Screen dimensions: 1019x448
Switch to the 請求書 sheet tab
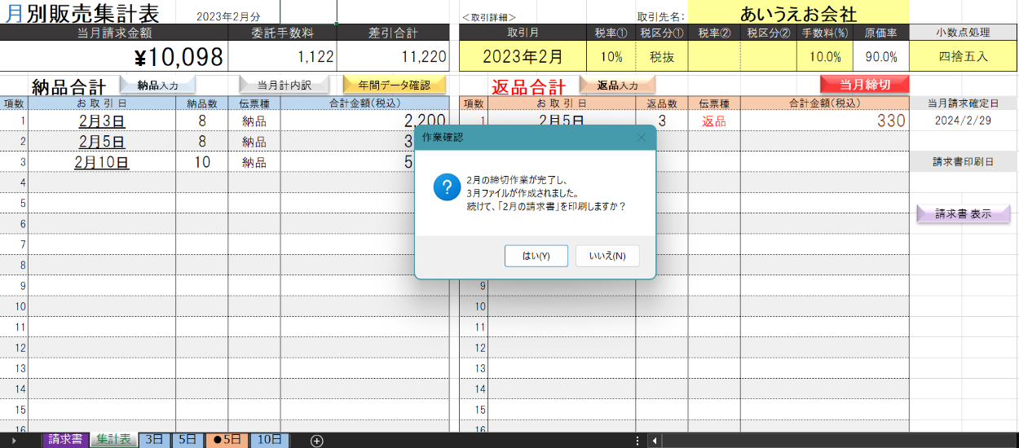64,439
